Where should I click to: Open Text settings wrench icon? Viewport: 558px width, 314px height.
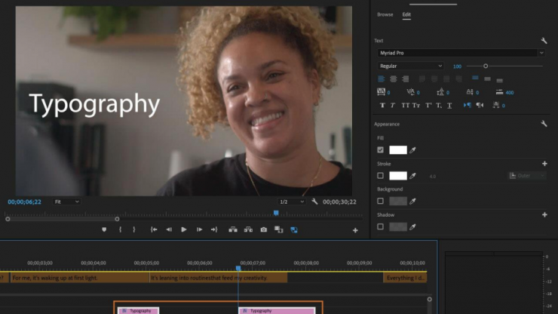click(544, 41)
